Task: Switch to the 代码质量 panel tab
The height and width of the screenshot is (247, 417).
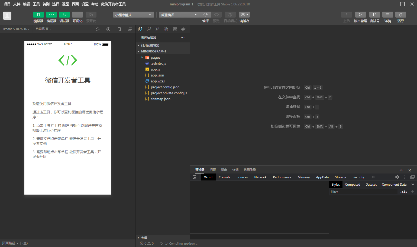Action: 250,170
